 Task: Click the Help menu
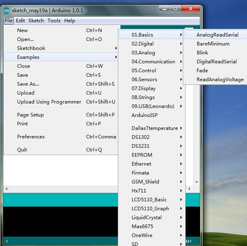69,21
